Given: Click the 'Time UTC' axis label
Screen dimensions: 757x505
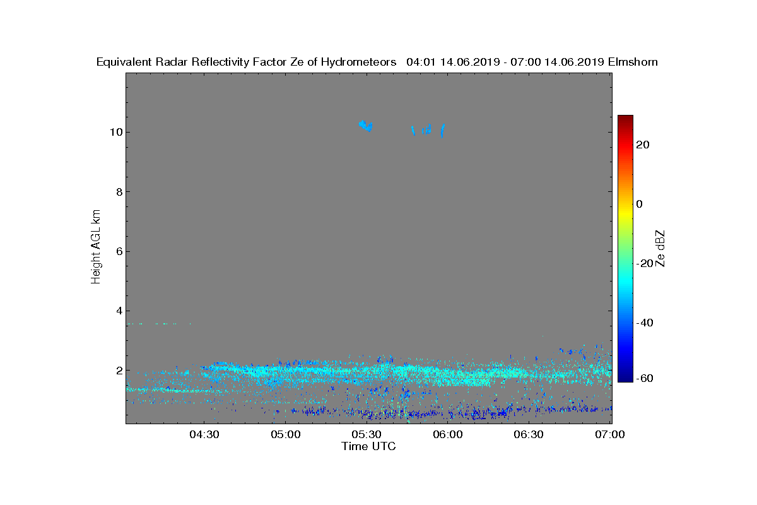Looking at the screenshot, I should pyautogui.click(x=368, y=446).
